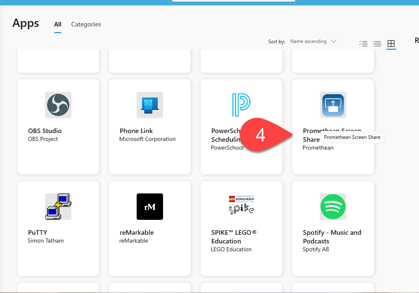Switch to the detailed checklist view icon
Viewport: 419px width, 293px height.
pyautogui.click(x=363, y=44)
